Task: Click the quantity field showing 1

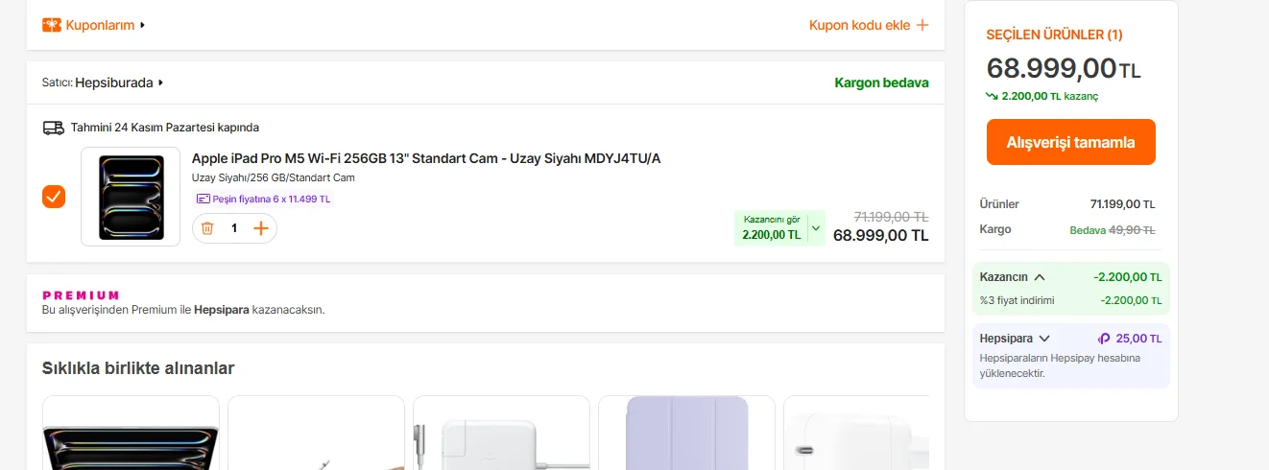Action: pyautogui.click(x=234, y=228)
